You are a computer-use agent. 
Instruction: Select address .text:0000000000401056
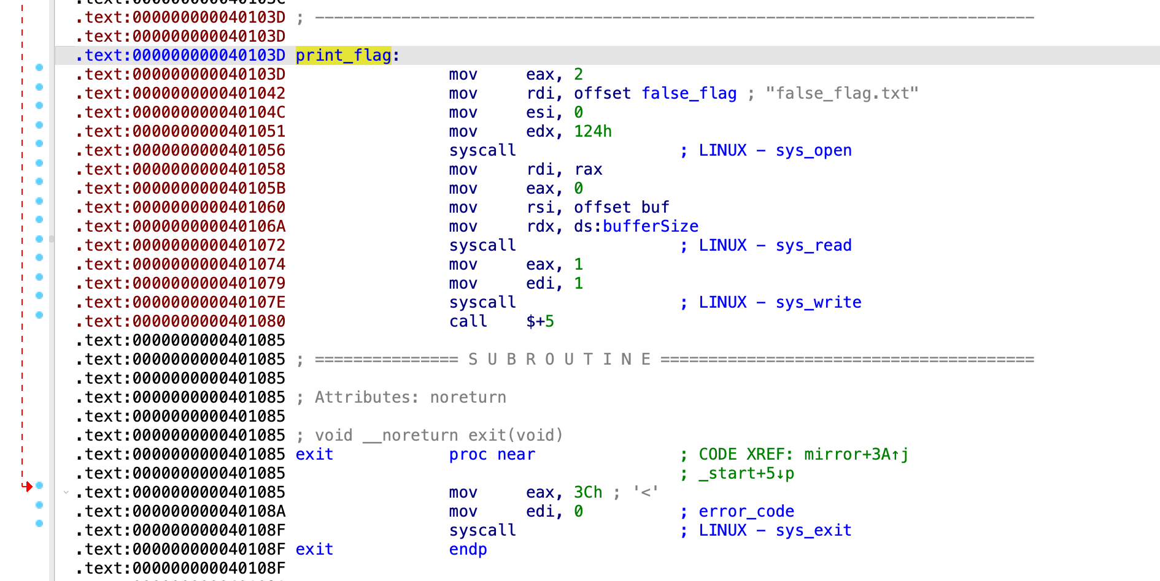tap(180, 150)
